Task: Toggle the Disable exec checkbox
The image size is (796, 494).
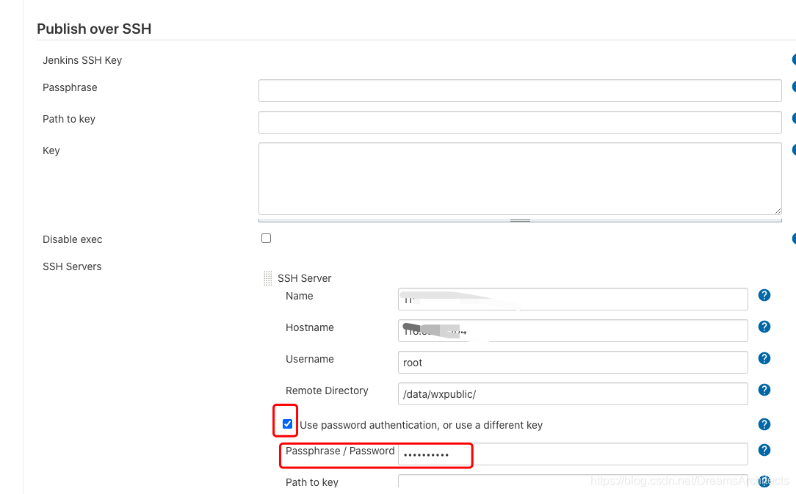Action: [x=266, y=238]
